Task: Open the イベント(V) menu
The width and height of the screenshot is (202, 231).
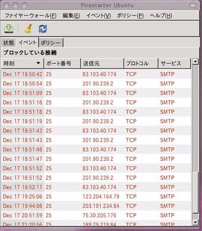Action: point(98,16)
